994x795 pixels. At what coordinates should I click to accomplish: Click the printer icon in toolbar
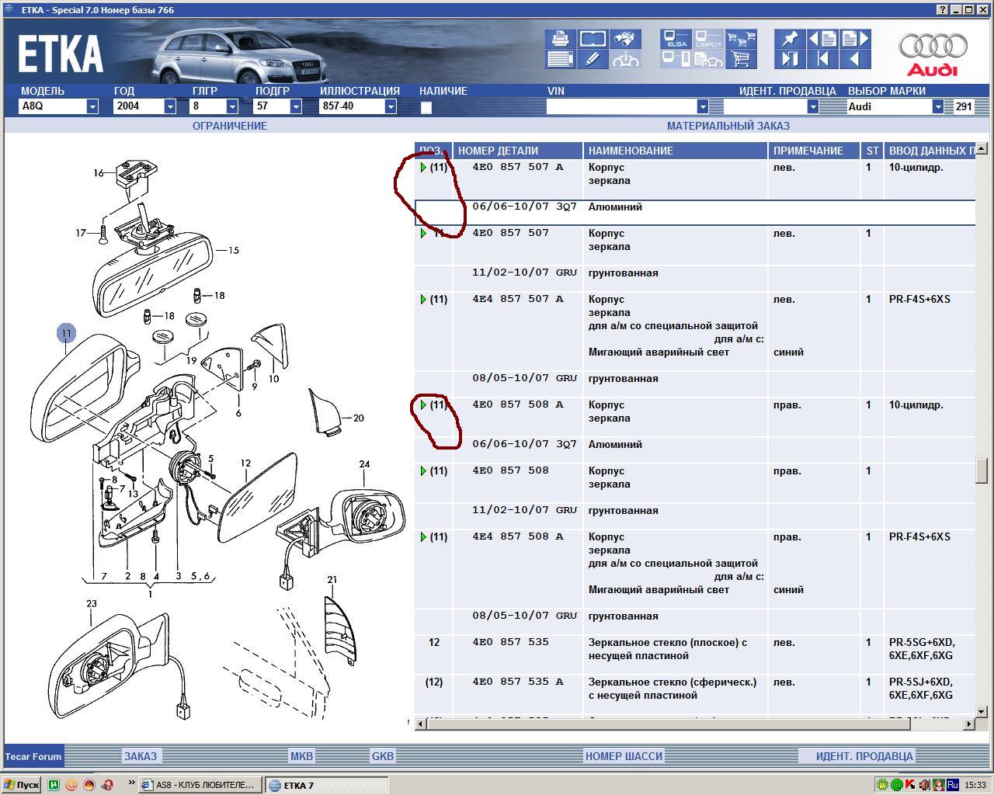[x=560, y=39]
